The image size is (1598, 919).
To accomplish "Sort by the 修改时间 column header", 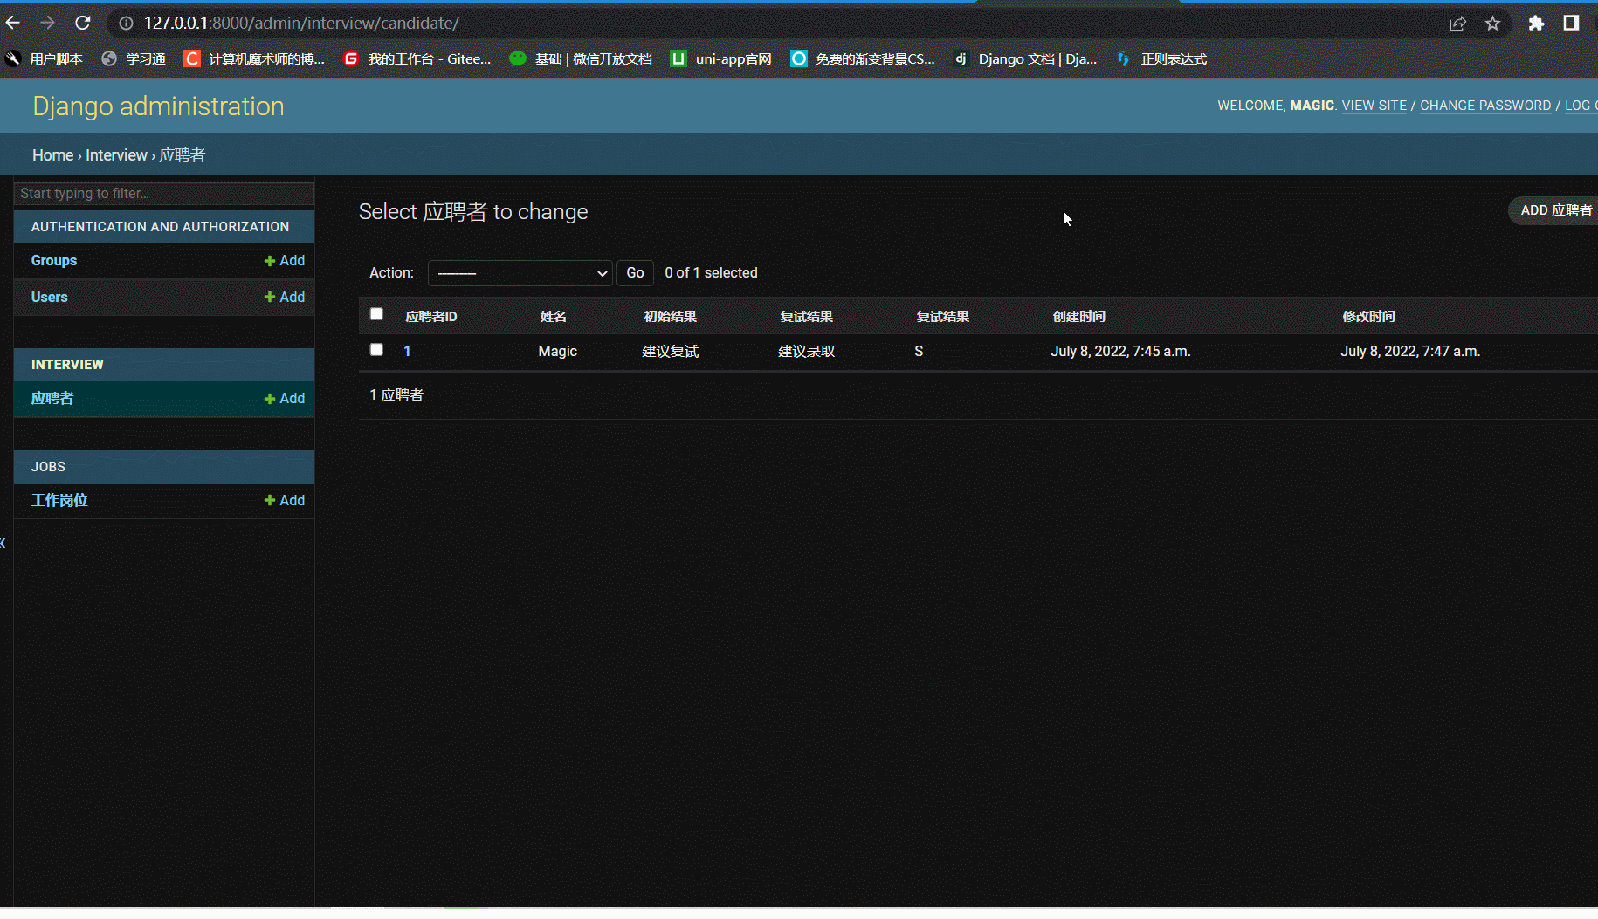I will click(1368, 316).
